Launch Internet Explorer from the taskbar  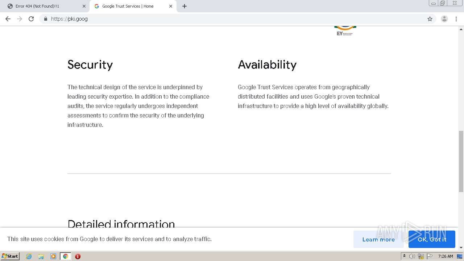tap(29, 256)
